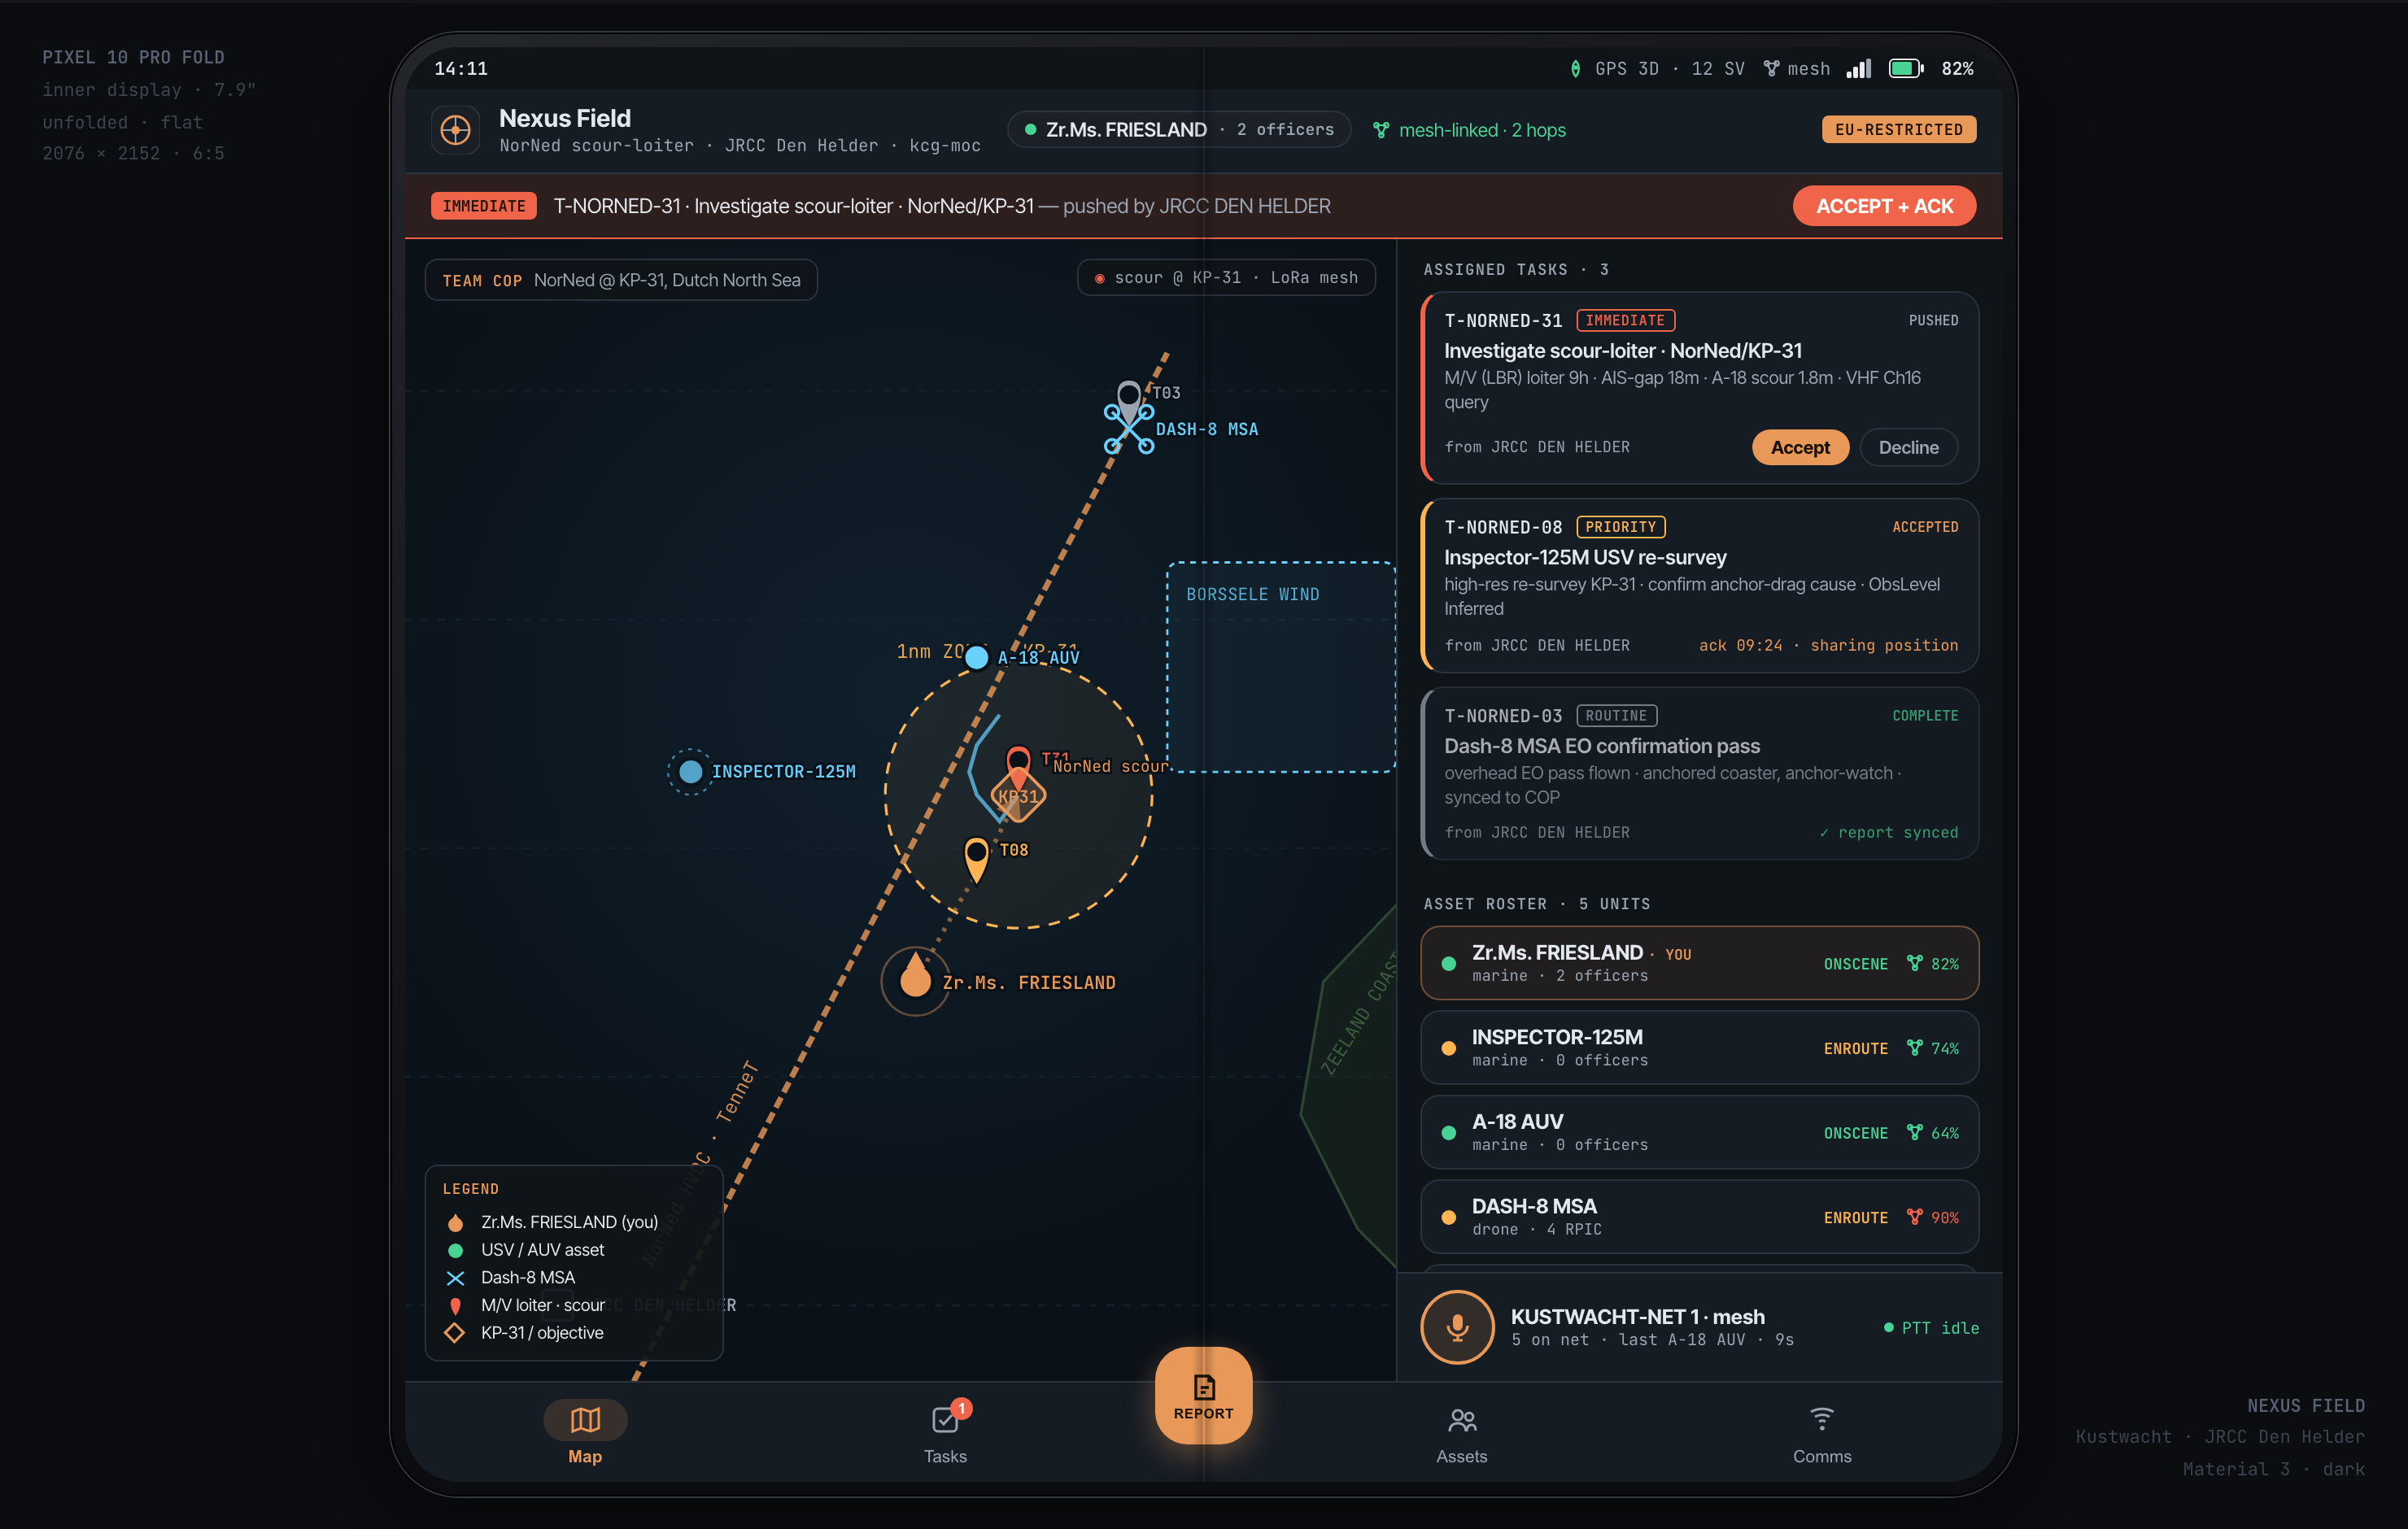Screen dimensions: 2408x1529
Task: Select the DASH-8 MSA drone map marker
Action: (x=1129, y=429)
